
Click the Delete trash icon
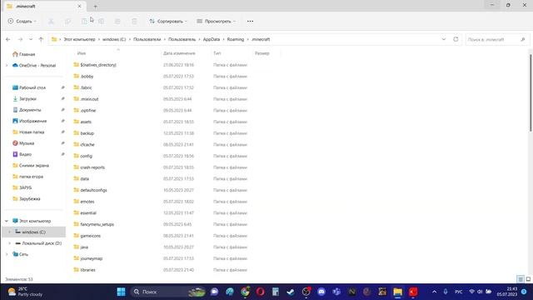coord(134,21)
